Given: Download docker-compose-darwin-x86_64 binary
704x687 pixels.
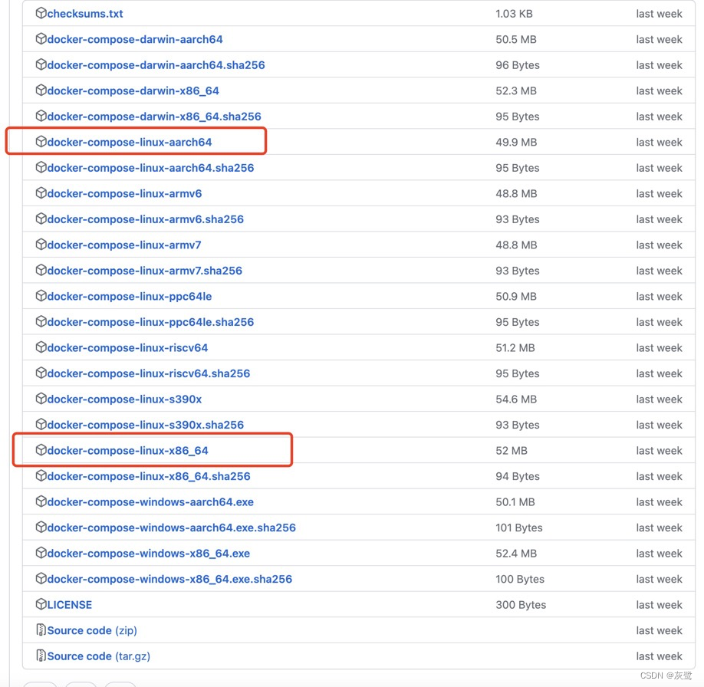Looking at the screenshot, I should pos(133,90).
